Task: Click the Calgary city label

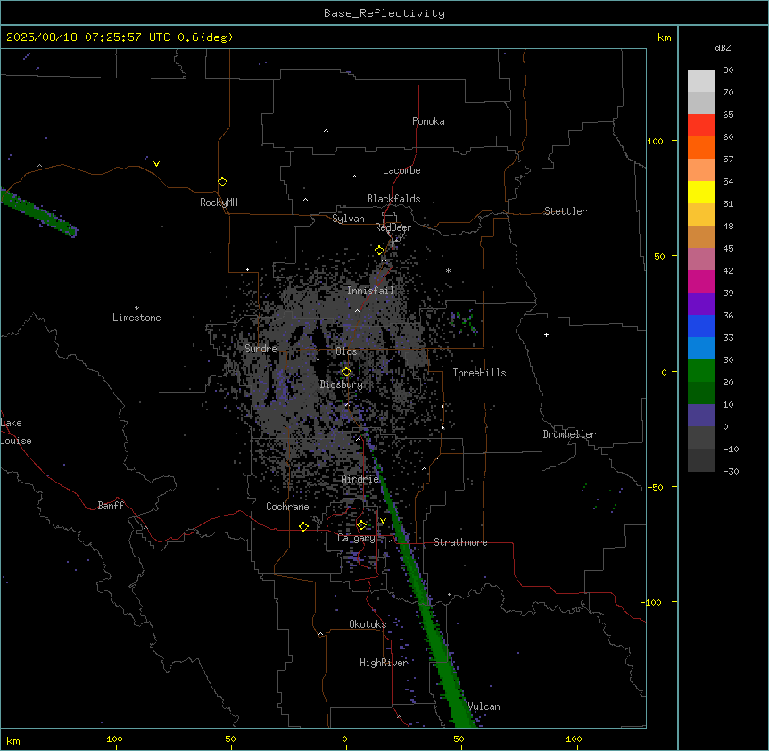Action: [x=356, y=538]
